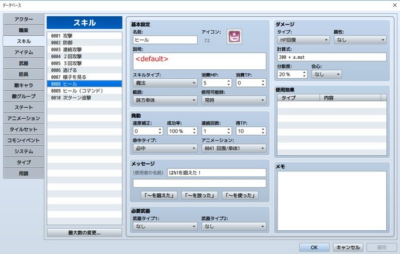Open the タイルセット tab
The image size is (400, 254).
[x=24, y=129]
